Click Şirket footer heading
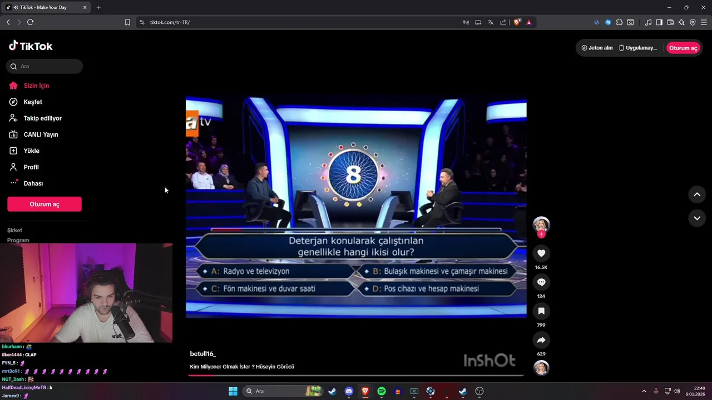Screen dimensions: 712x400 pyautogui.click(x=15, y=230)
